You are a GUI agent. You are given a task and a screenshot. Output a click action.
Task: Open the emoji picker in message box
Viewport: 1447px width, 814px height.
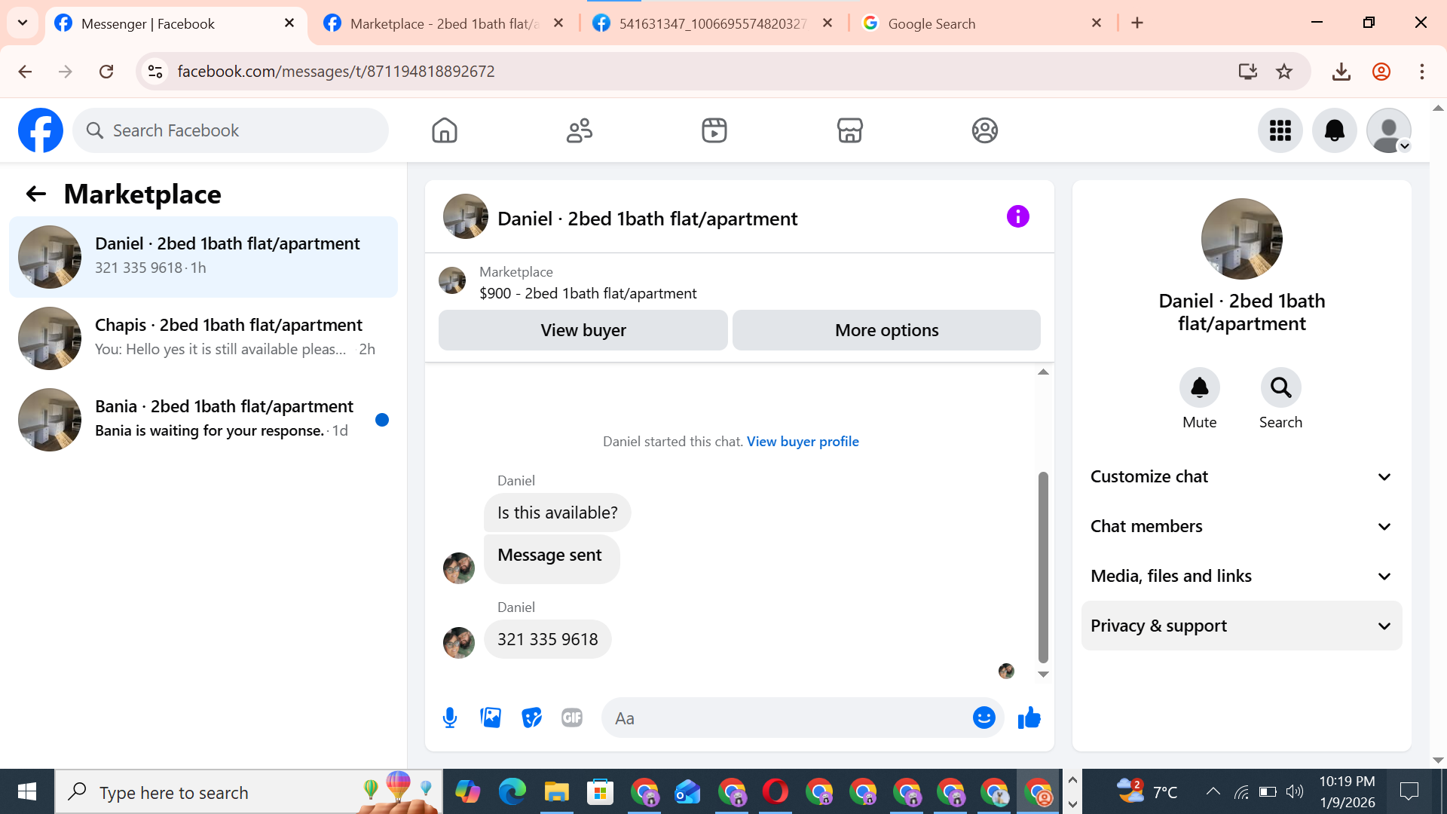pyautogui.click(x=984, y=718)
